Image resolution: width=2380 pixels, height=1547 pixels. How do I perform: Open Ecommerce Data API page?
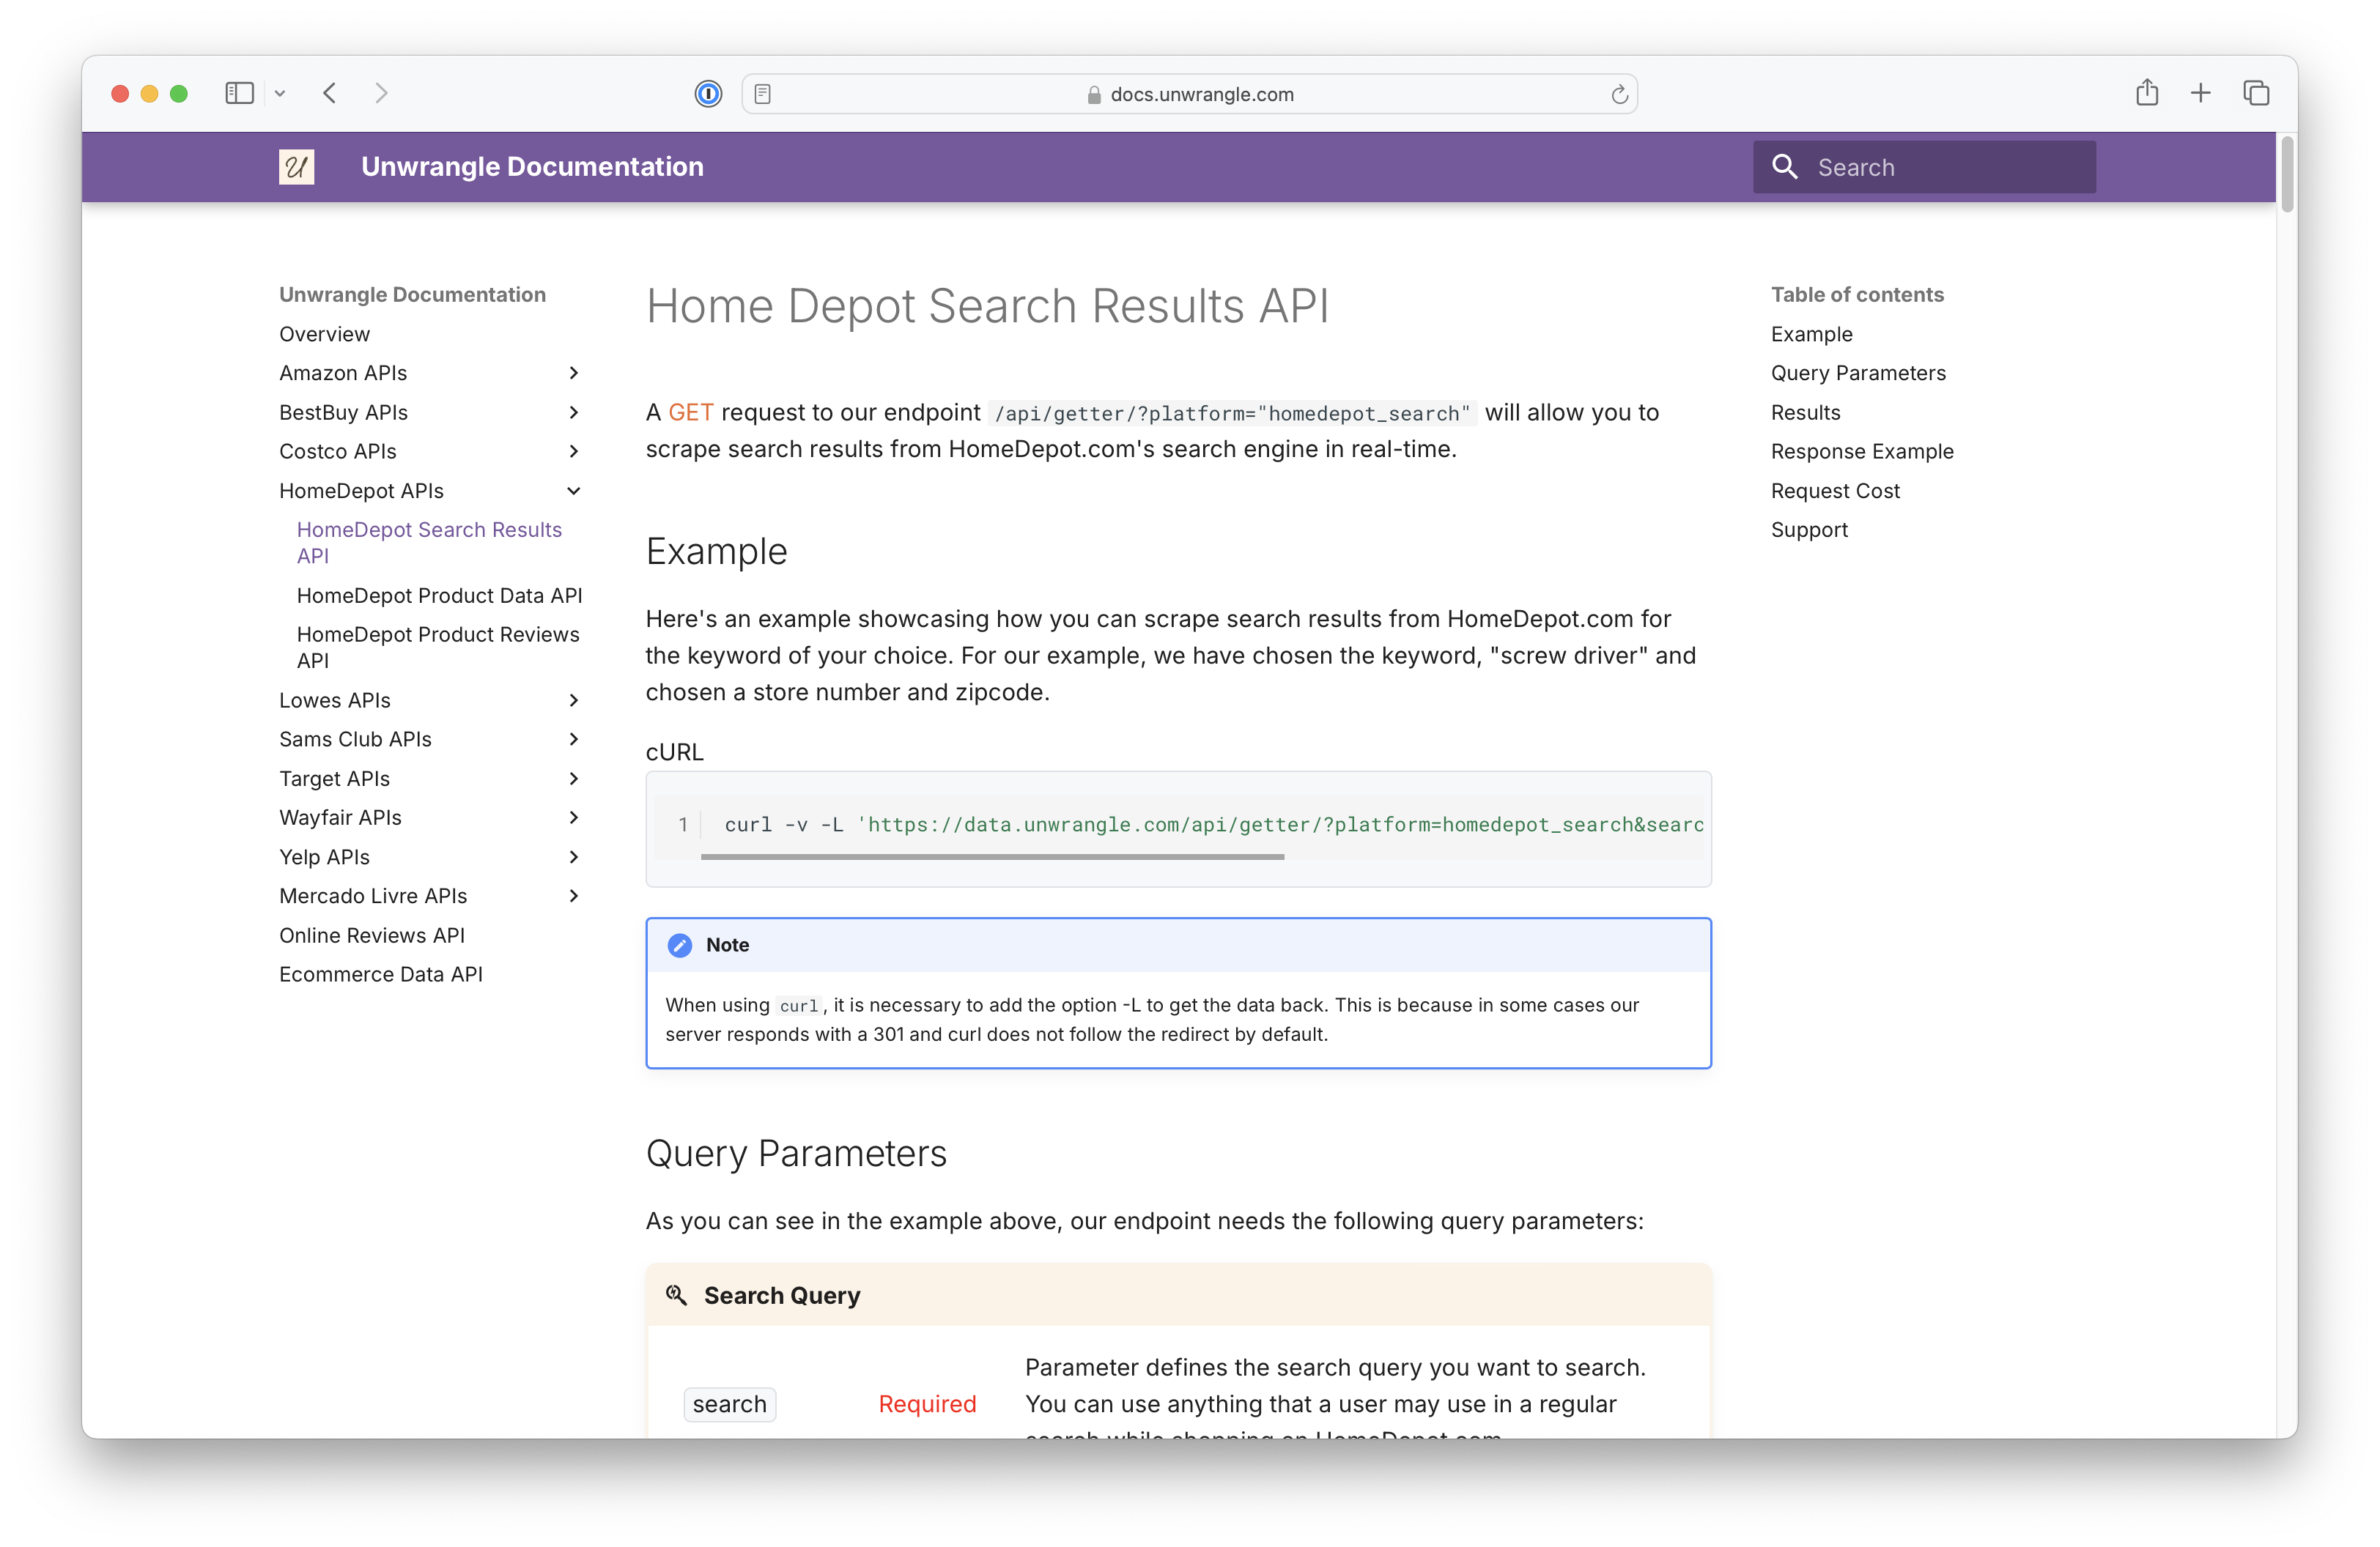pyautogui.click(x=381, y=974)
